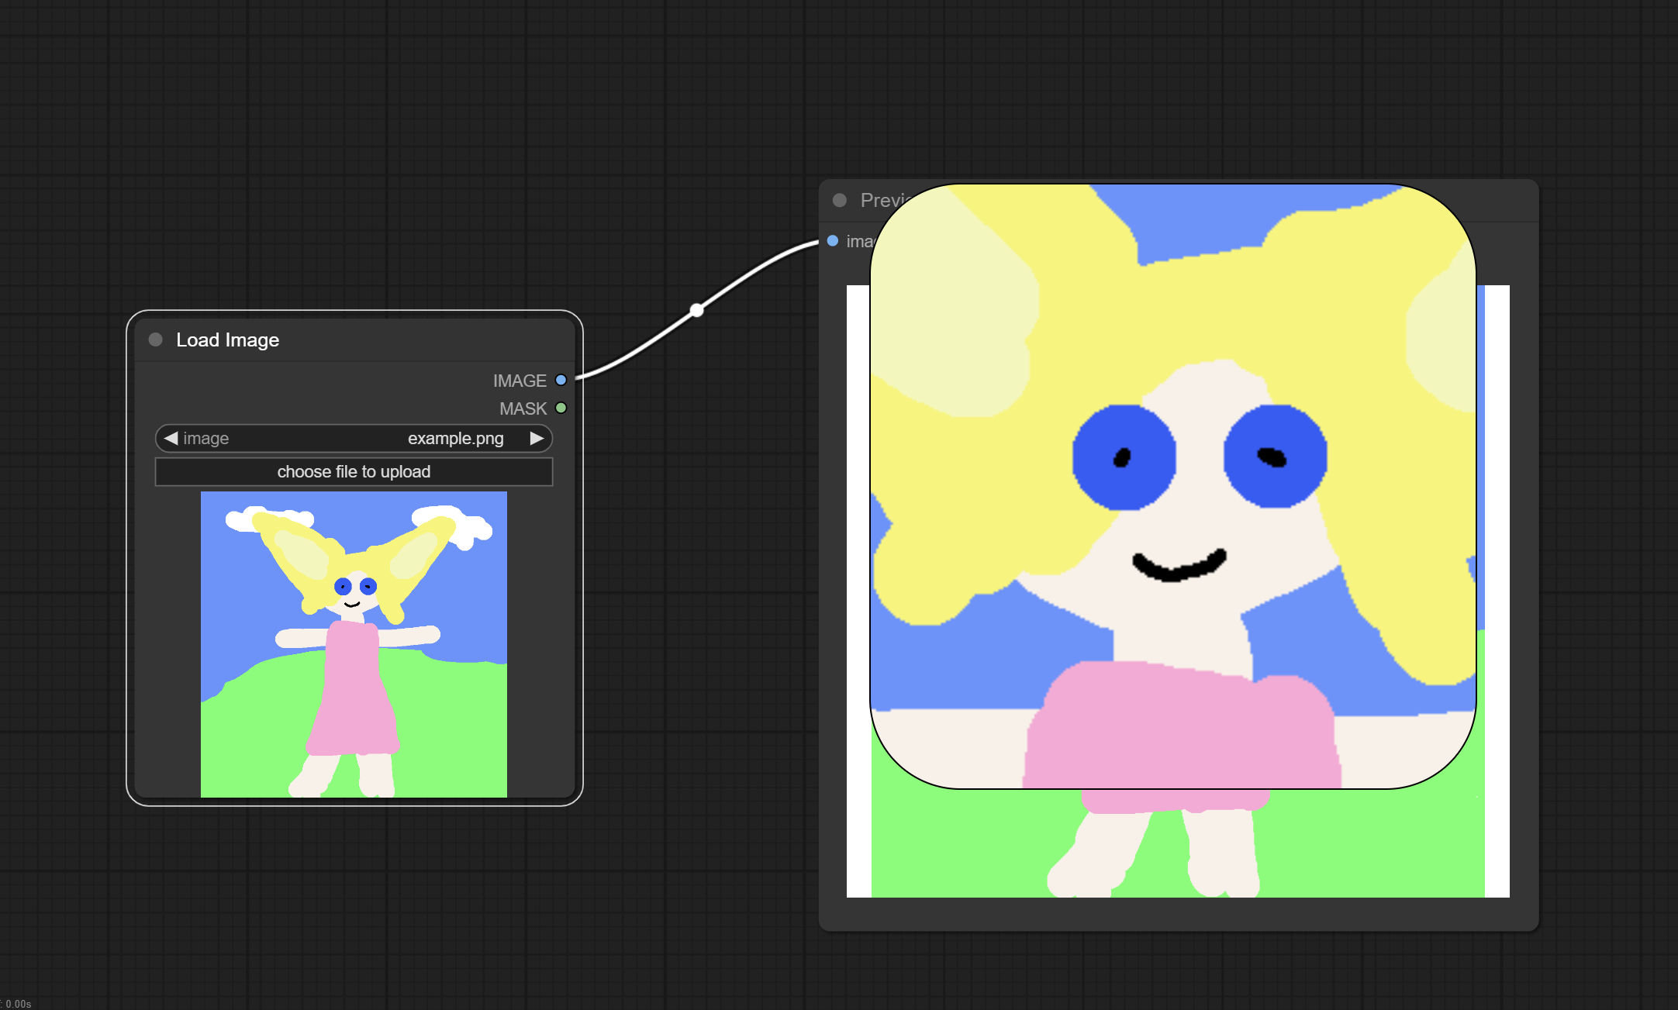
Task: Click the magnified rounded zoom overlay of the face
Action: pyautogui.click(x=1172, y=486)
